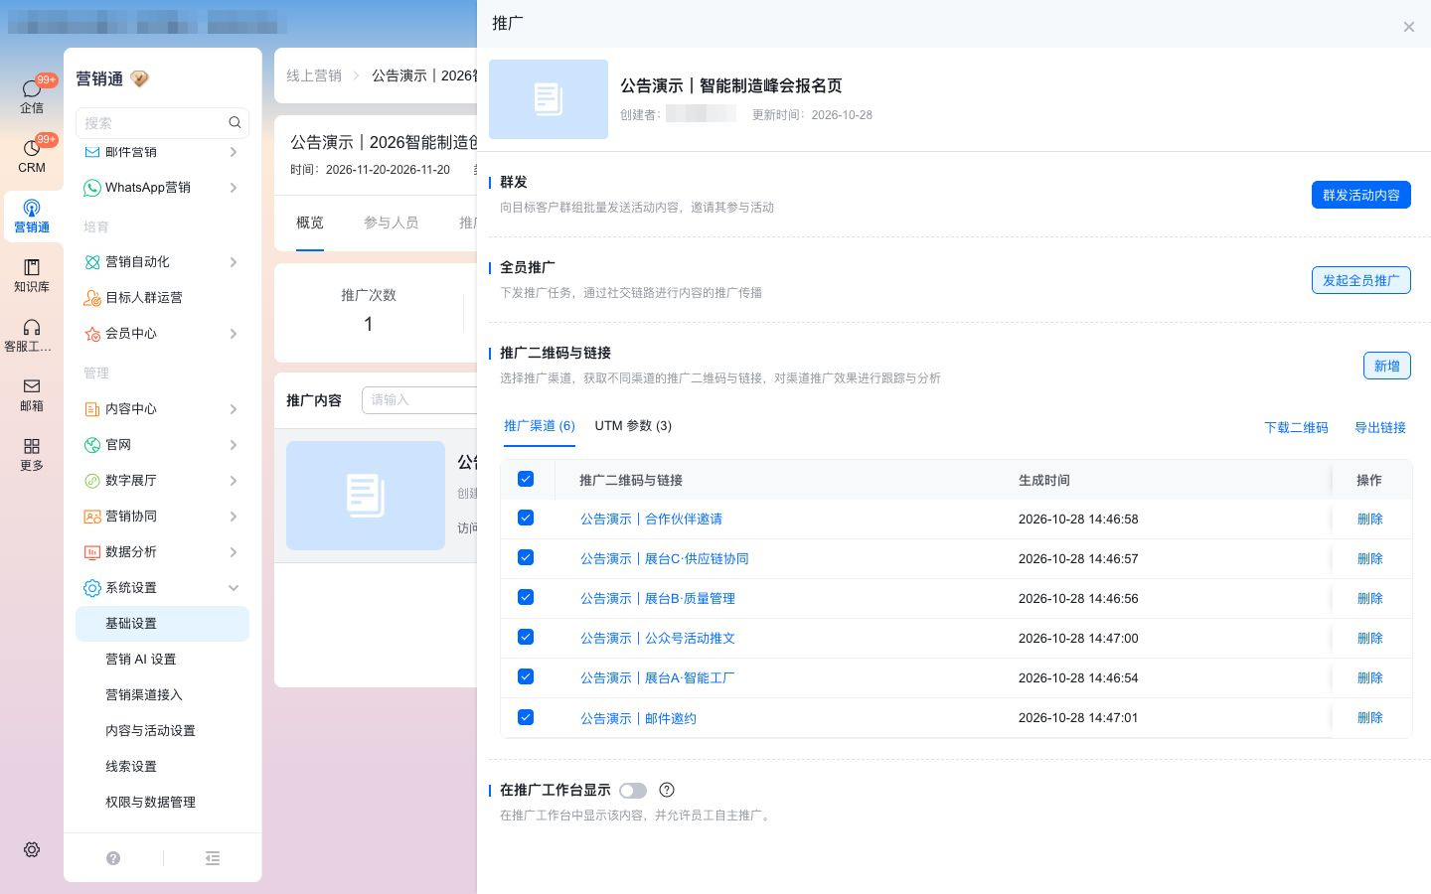The image size is (1431, 894).
Task: Click document thumbnail in 推广 panel header
Action: pyautogui.click(x=549, y=99)
